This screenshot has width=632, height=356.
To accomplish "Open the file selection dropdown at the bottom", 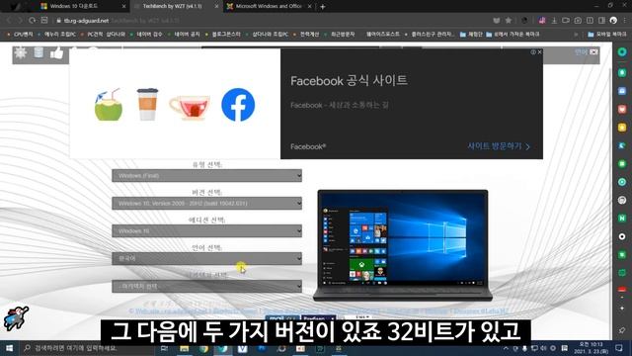I will point(206,286).
